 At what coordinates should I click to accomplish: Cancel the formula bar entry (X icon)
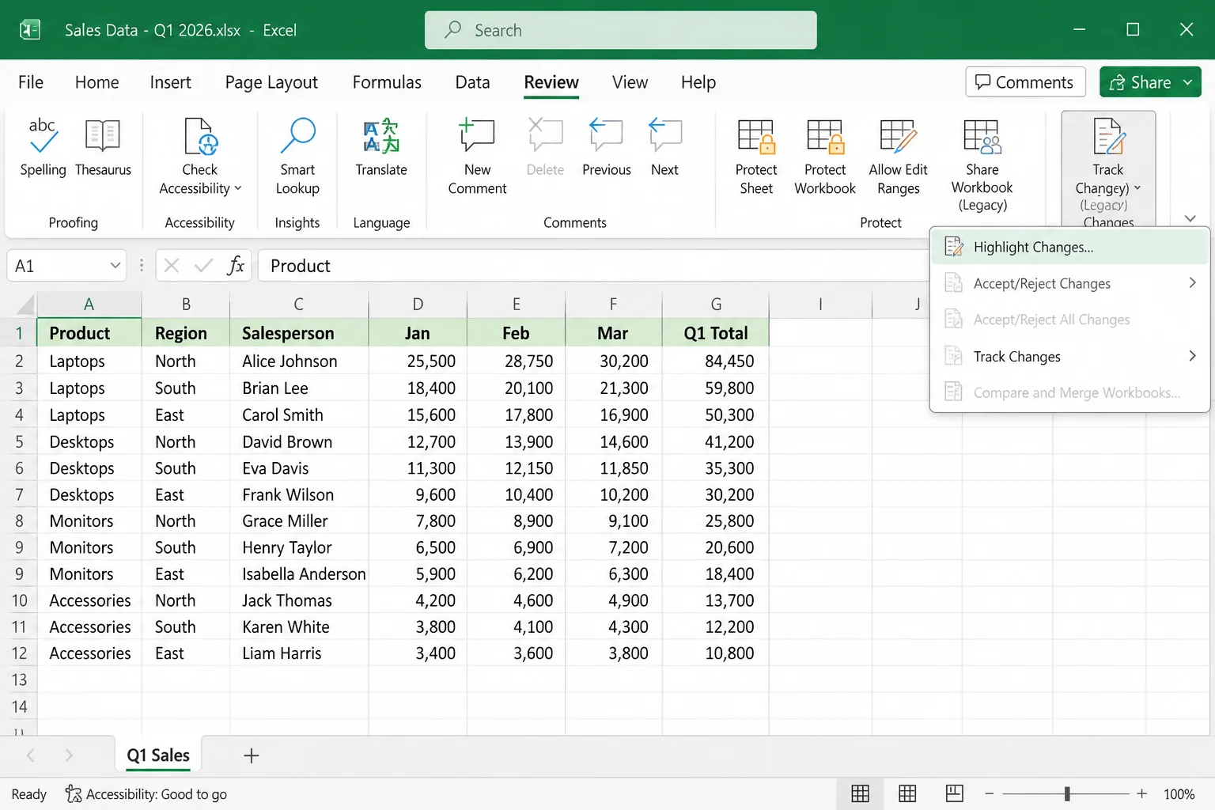coord(172,266)
